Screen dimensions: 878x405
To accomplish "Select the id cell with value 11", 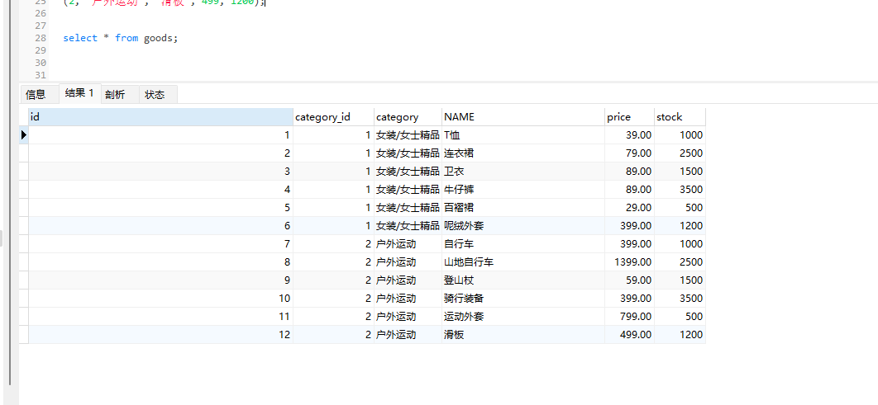I will 160,316.
